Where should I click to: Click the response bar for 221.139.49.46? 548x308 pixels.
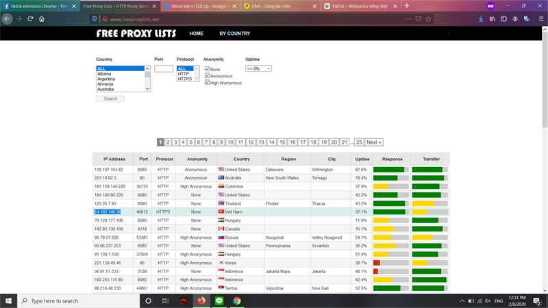[391, 263]
